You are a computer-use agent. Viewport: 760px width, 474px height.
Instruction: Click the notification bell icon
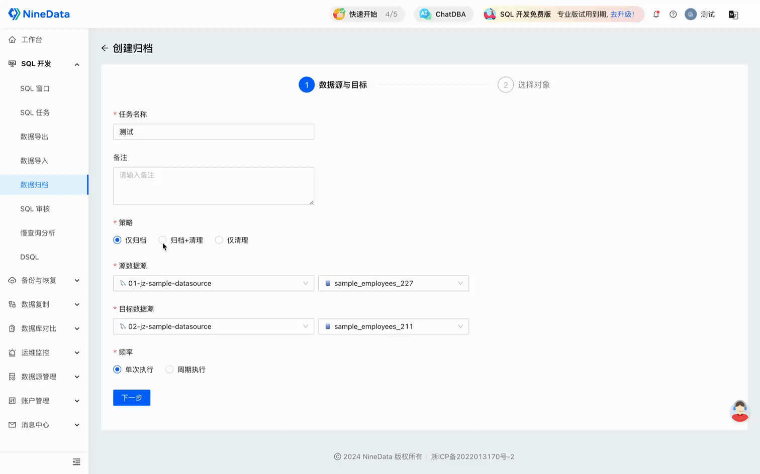656,14
